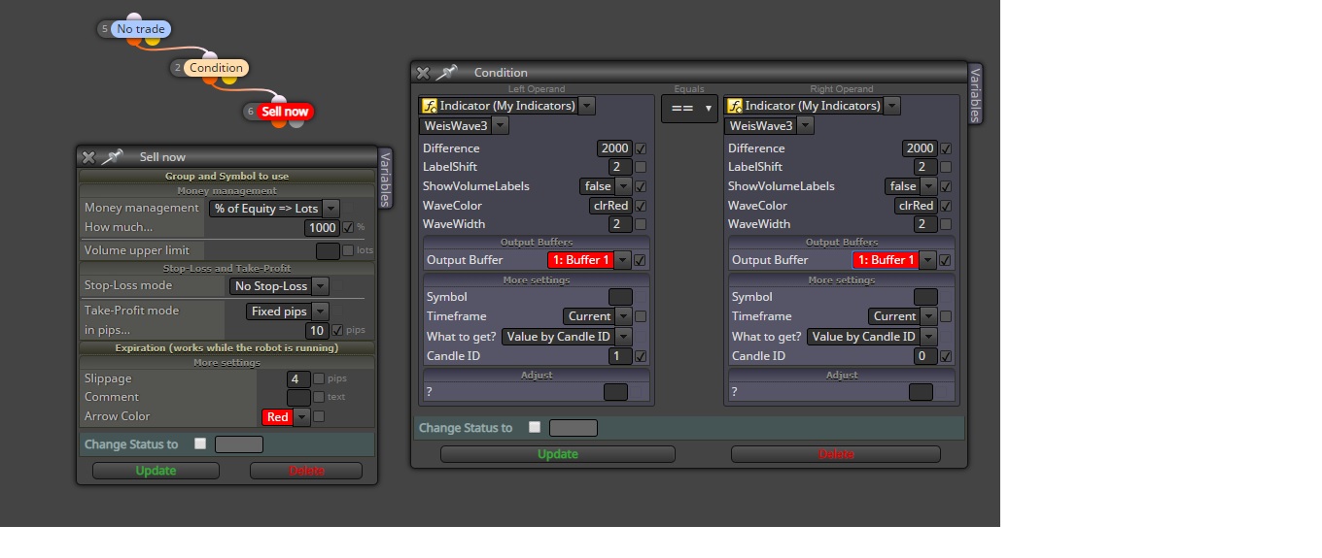The width and height of the screenshot is (1322, 558).
Task: Click Change Status field in Condition panel
Action: click(574, 428)
